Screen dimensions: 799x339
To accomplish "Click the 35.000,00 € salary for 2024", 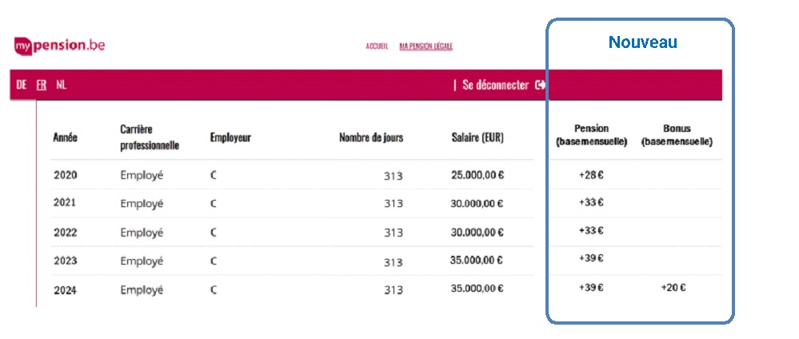I will (477, 289).
